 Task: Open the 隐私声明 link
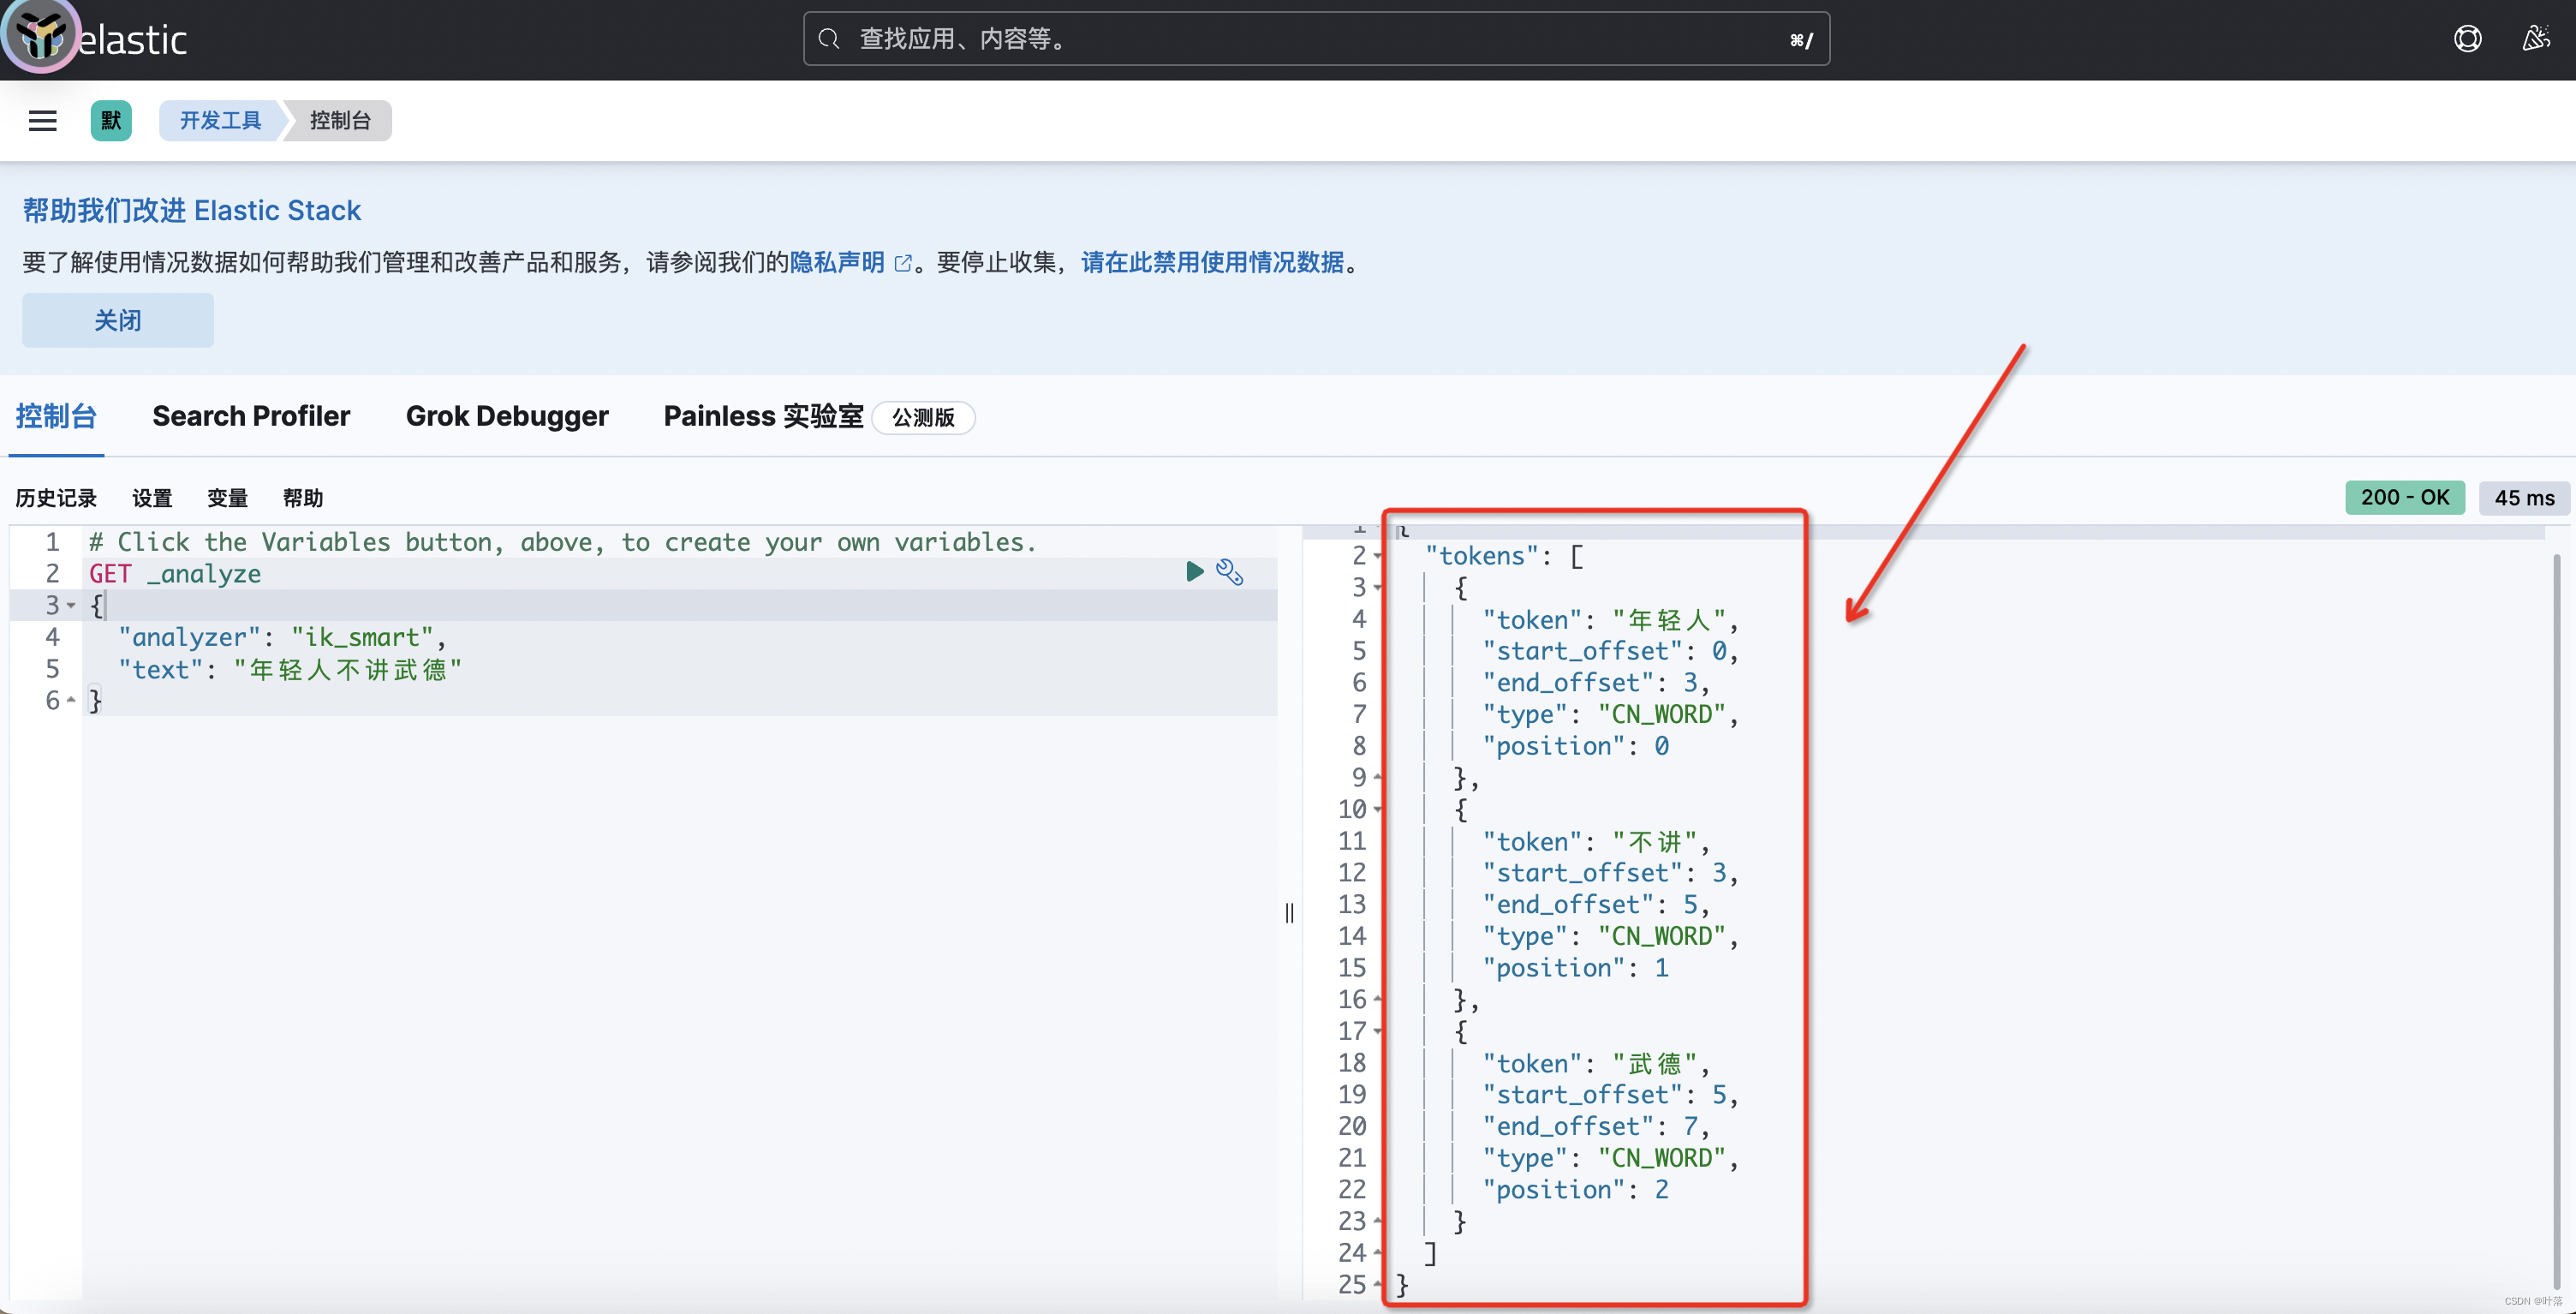(x=837, y=262)
